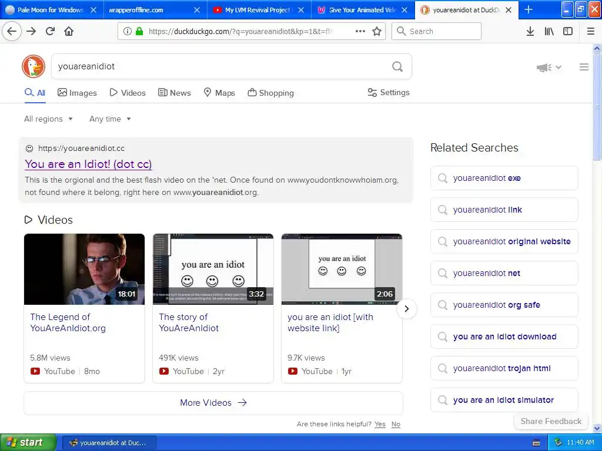Open DuckDuckGo Settings

[x=389, y=92]
